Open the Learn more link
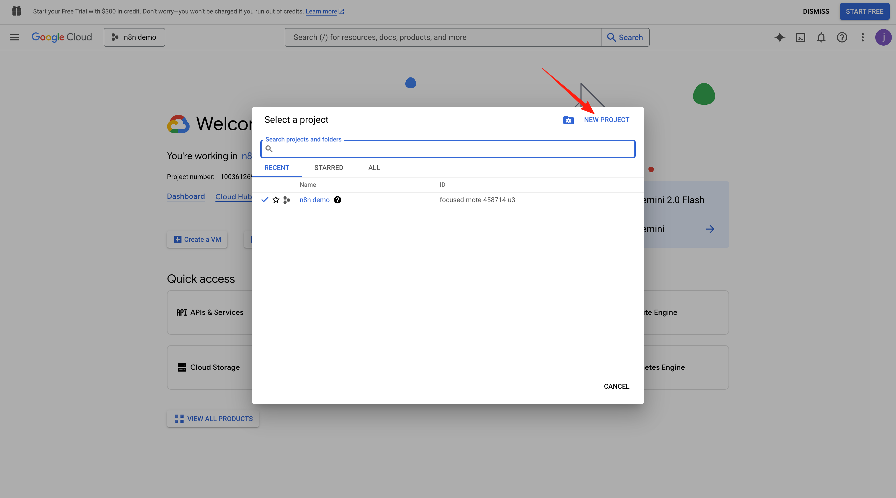 pyautogui.click(x=325, y=11)
